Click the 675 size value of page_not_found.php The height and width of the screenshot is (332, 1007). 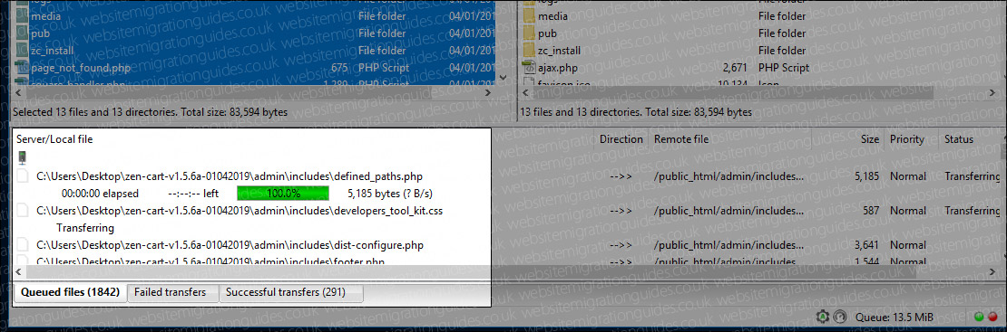pos(339,67)
